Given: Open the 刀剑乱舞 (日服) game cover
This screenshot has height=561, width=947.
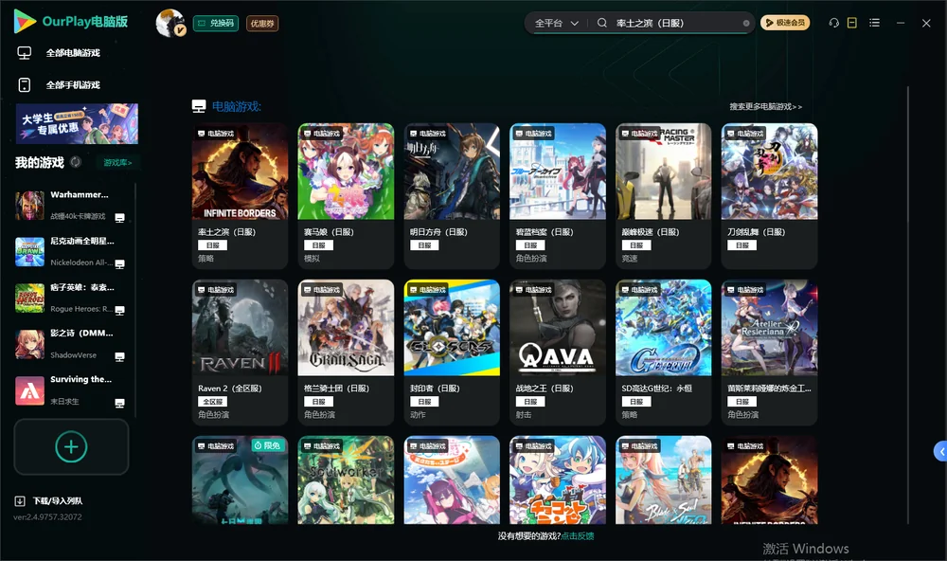Looking at the screenshot, I should coord(769,172).
